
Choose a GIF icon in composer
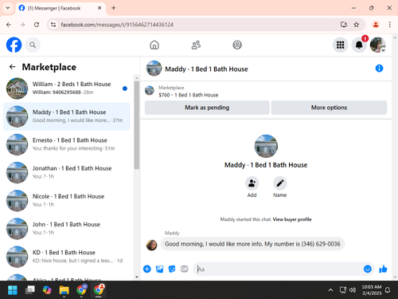click(185, 269)
